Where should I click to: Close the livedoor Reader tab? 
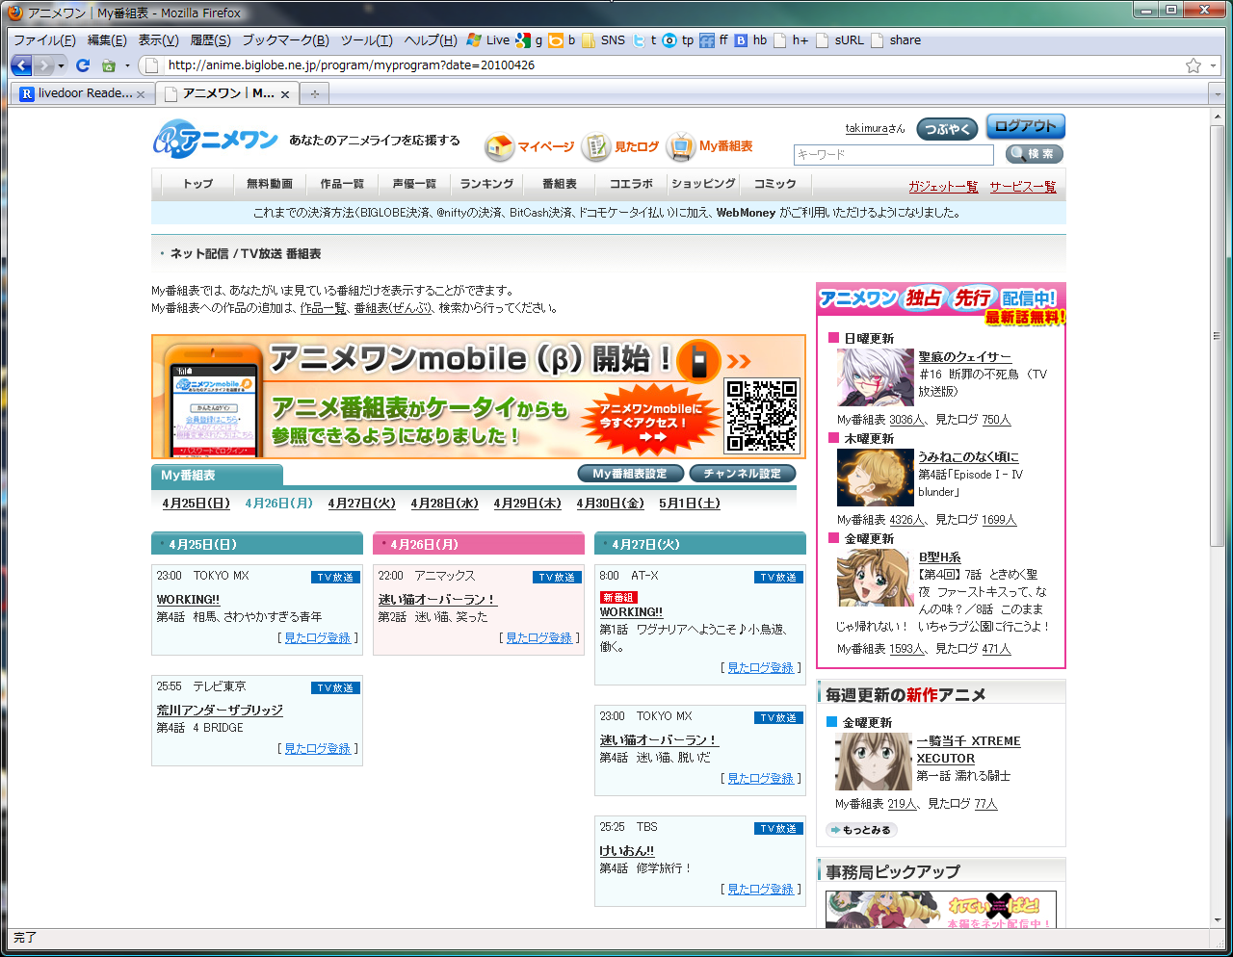point(141,94)
